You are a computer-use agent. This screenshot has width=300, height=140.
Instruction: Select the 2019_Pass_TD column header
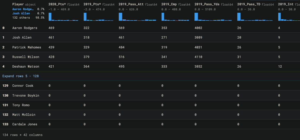pos(249,5)
